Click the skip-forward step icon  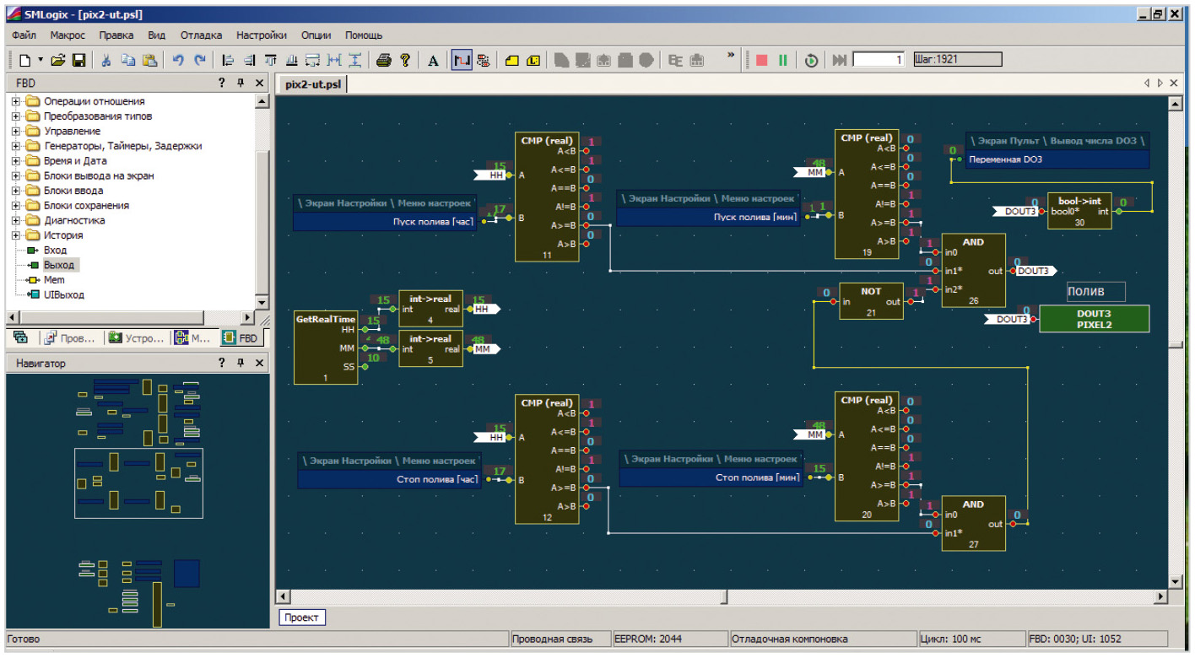[839, 61]
